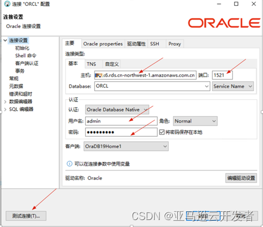Click into the password field
Viewport: 263px width, 227px height.
coord(121,132)
